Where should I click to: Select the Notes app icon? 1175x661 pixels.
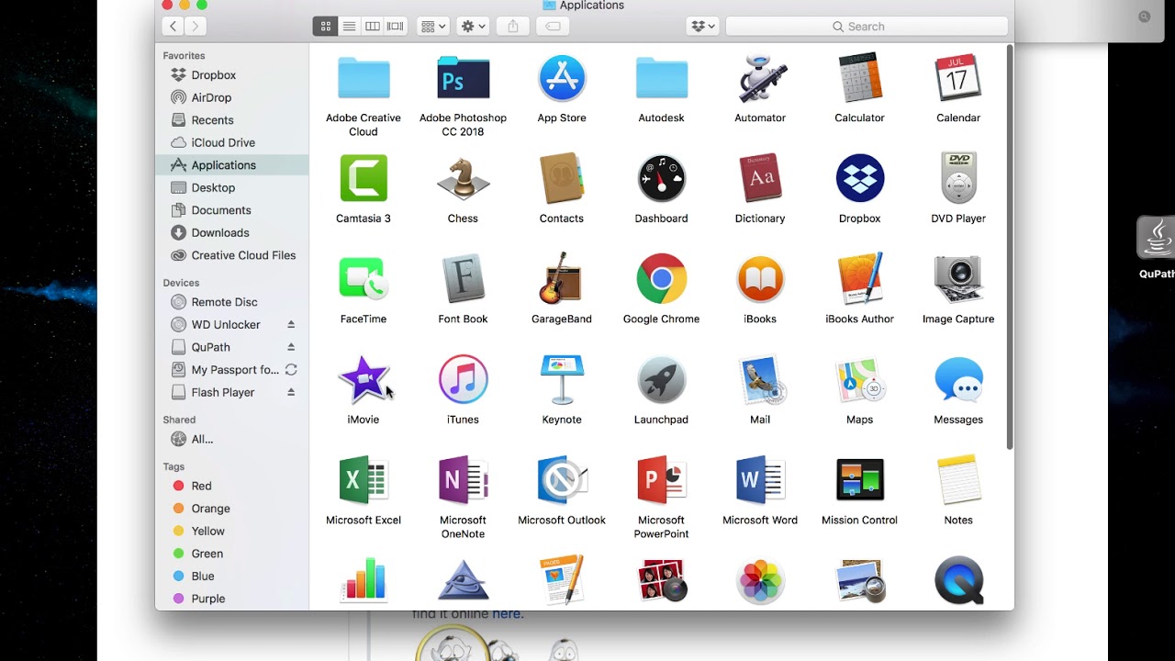point(958,480)
